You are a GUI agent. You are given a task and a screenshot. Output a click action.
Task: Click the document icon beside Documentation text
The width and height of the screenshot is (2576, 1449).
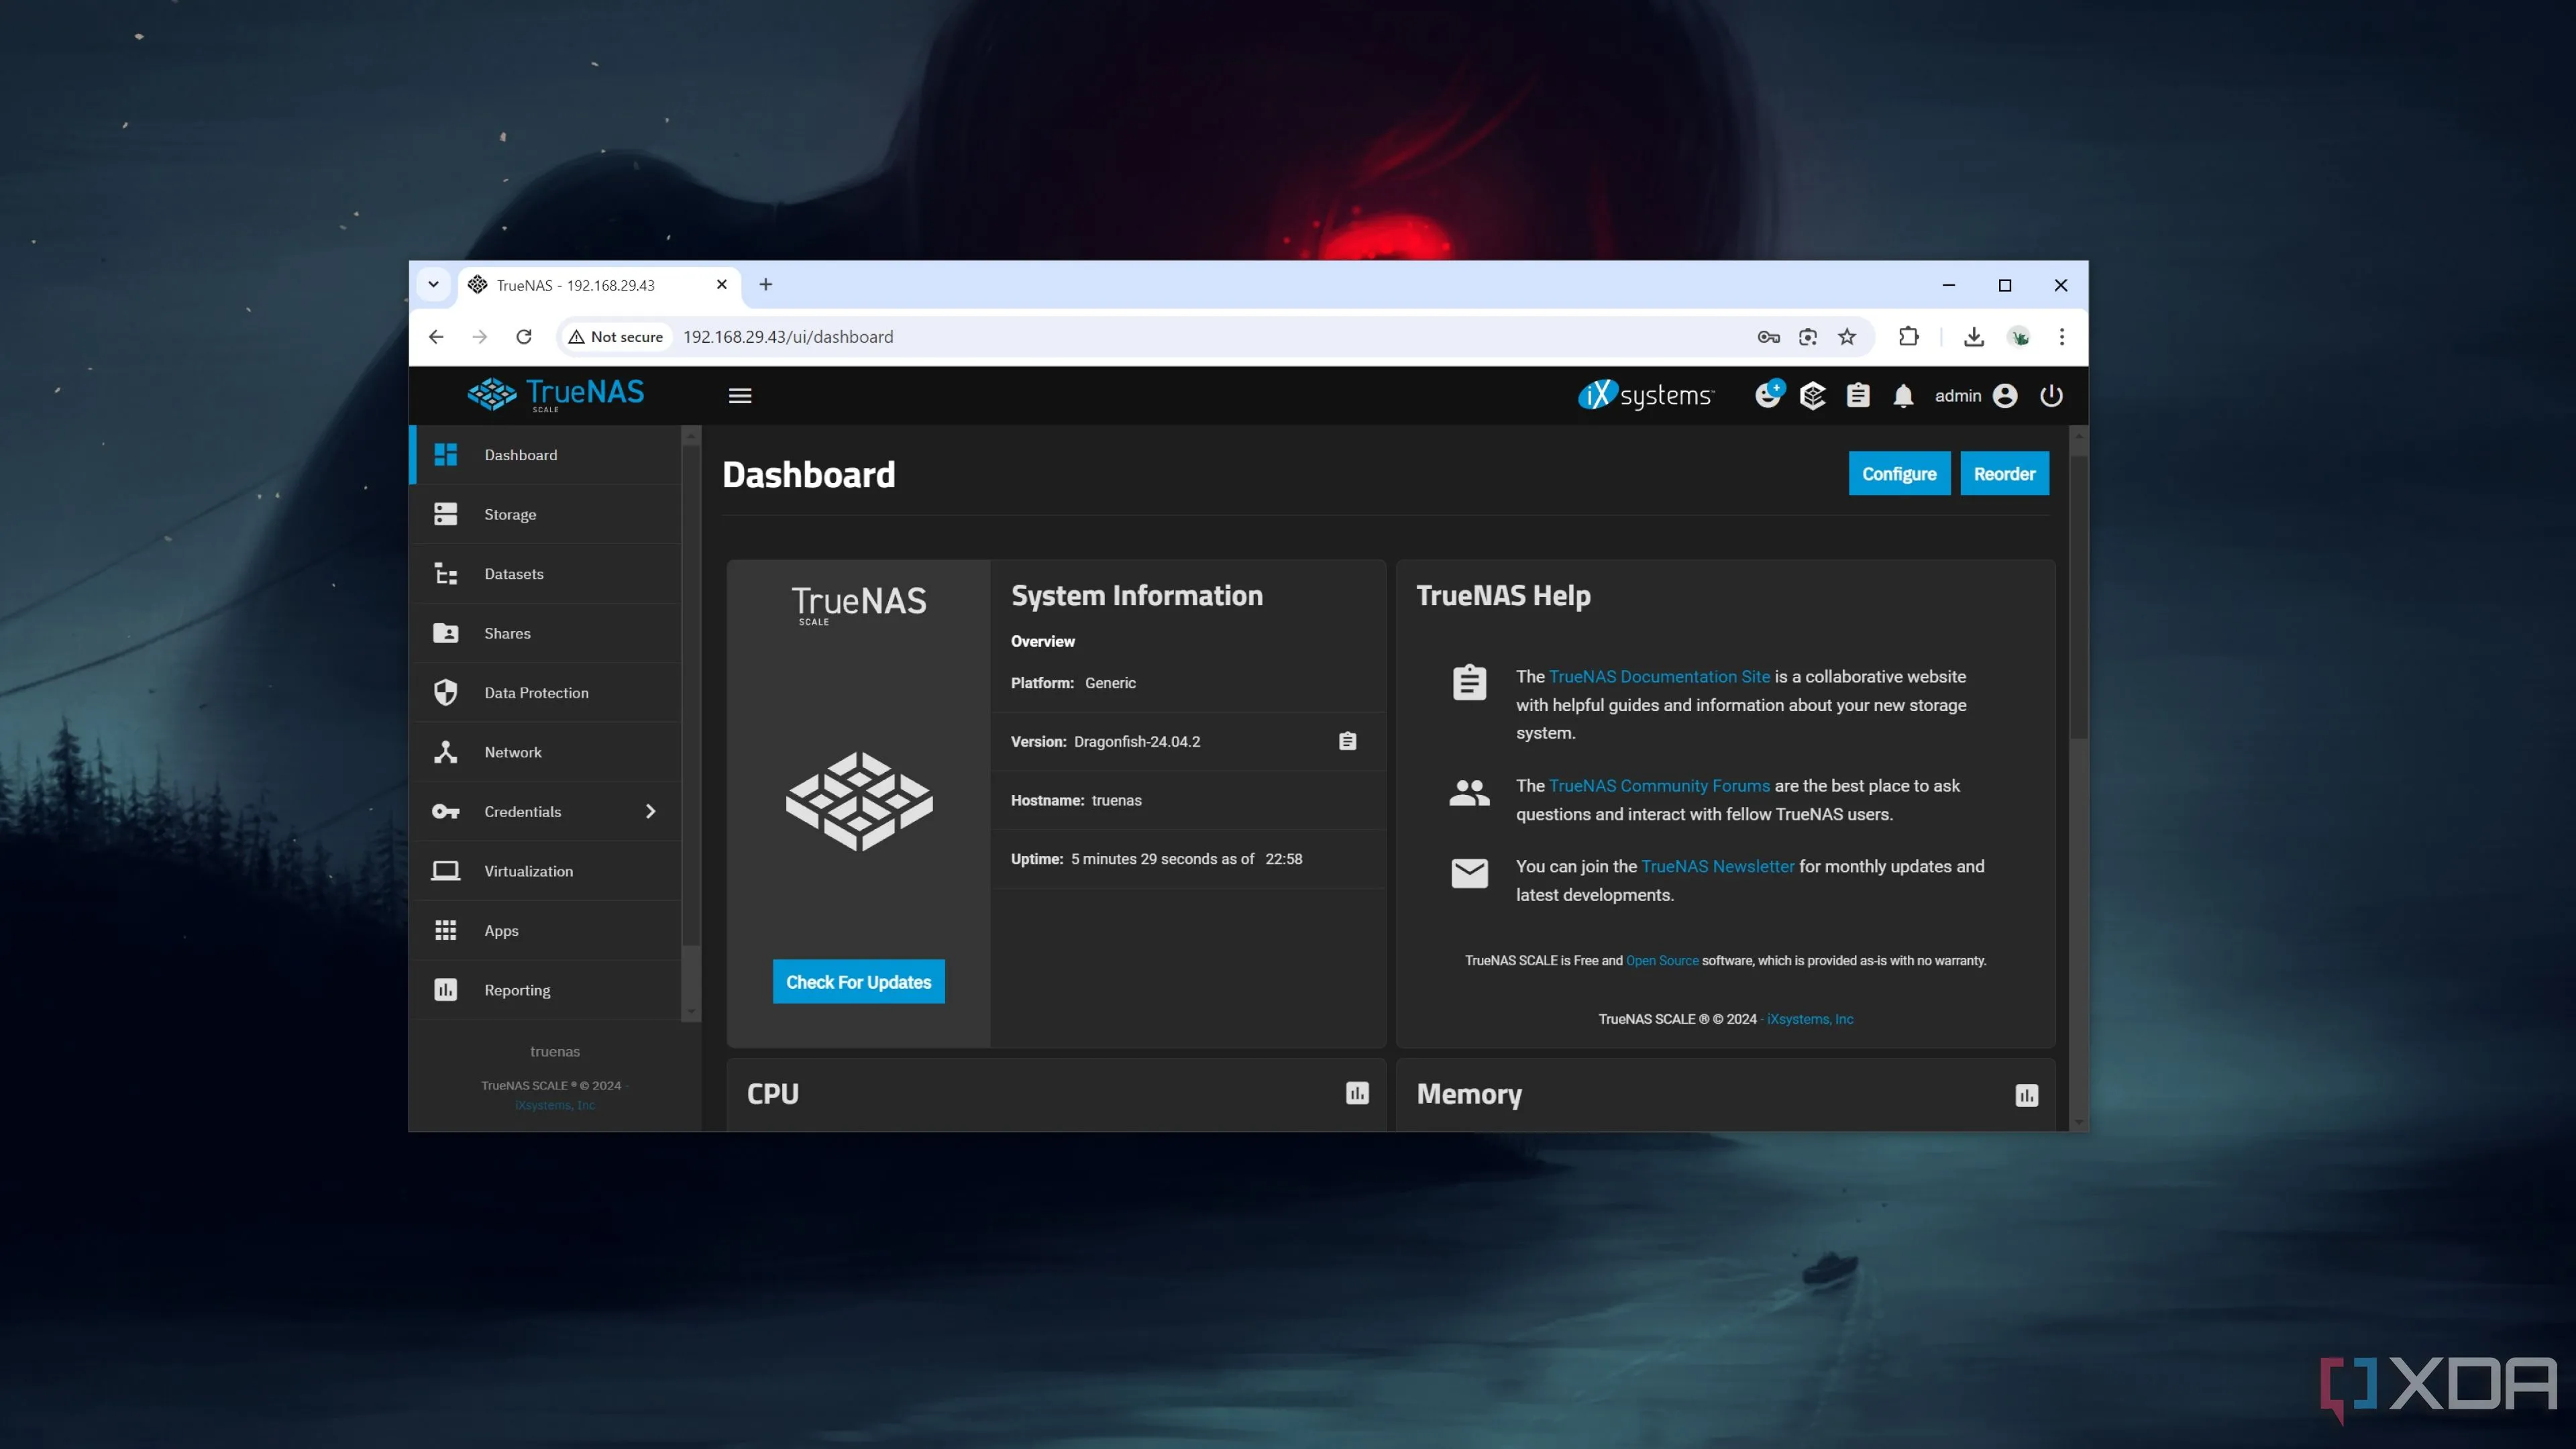click(1469, 682)
